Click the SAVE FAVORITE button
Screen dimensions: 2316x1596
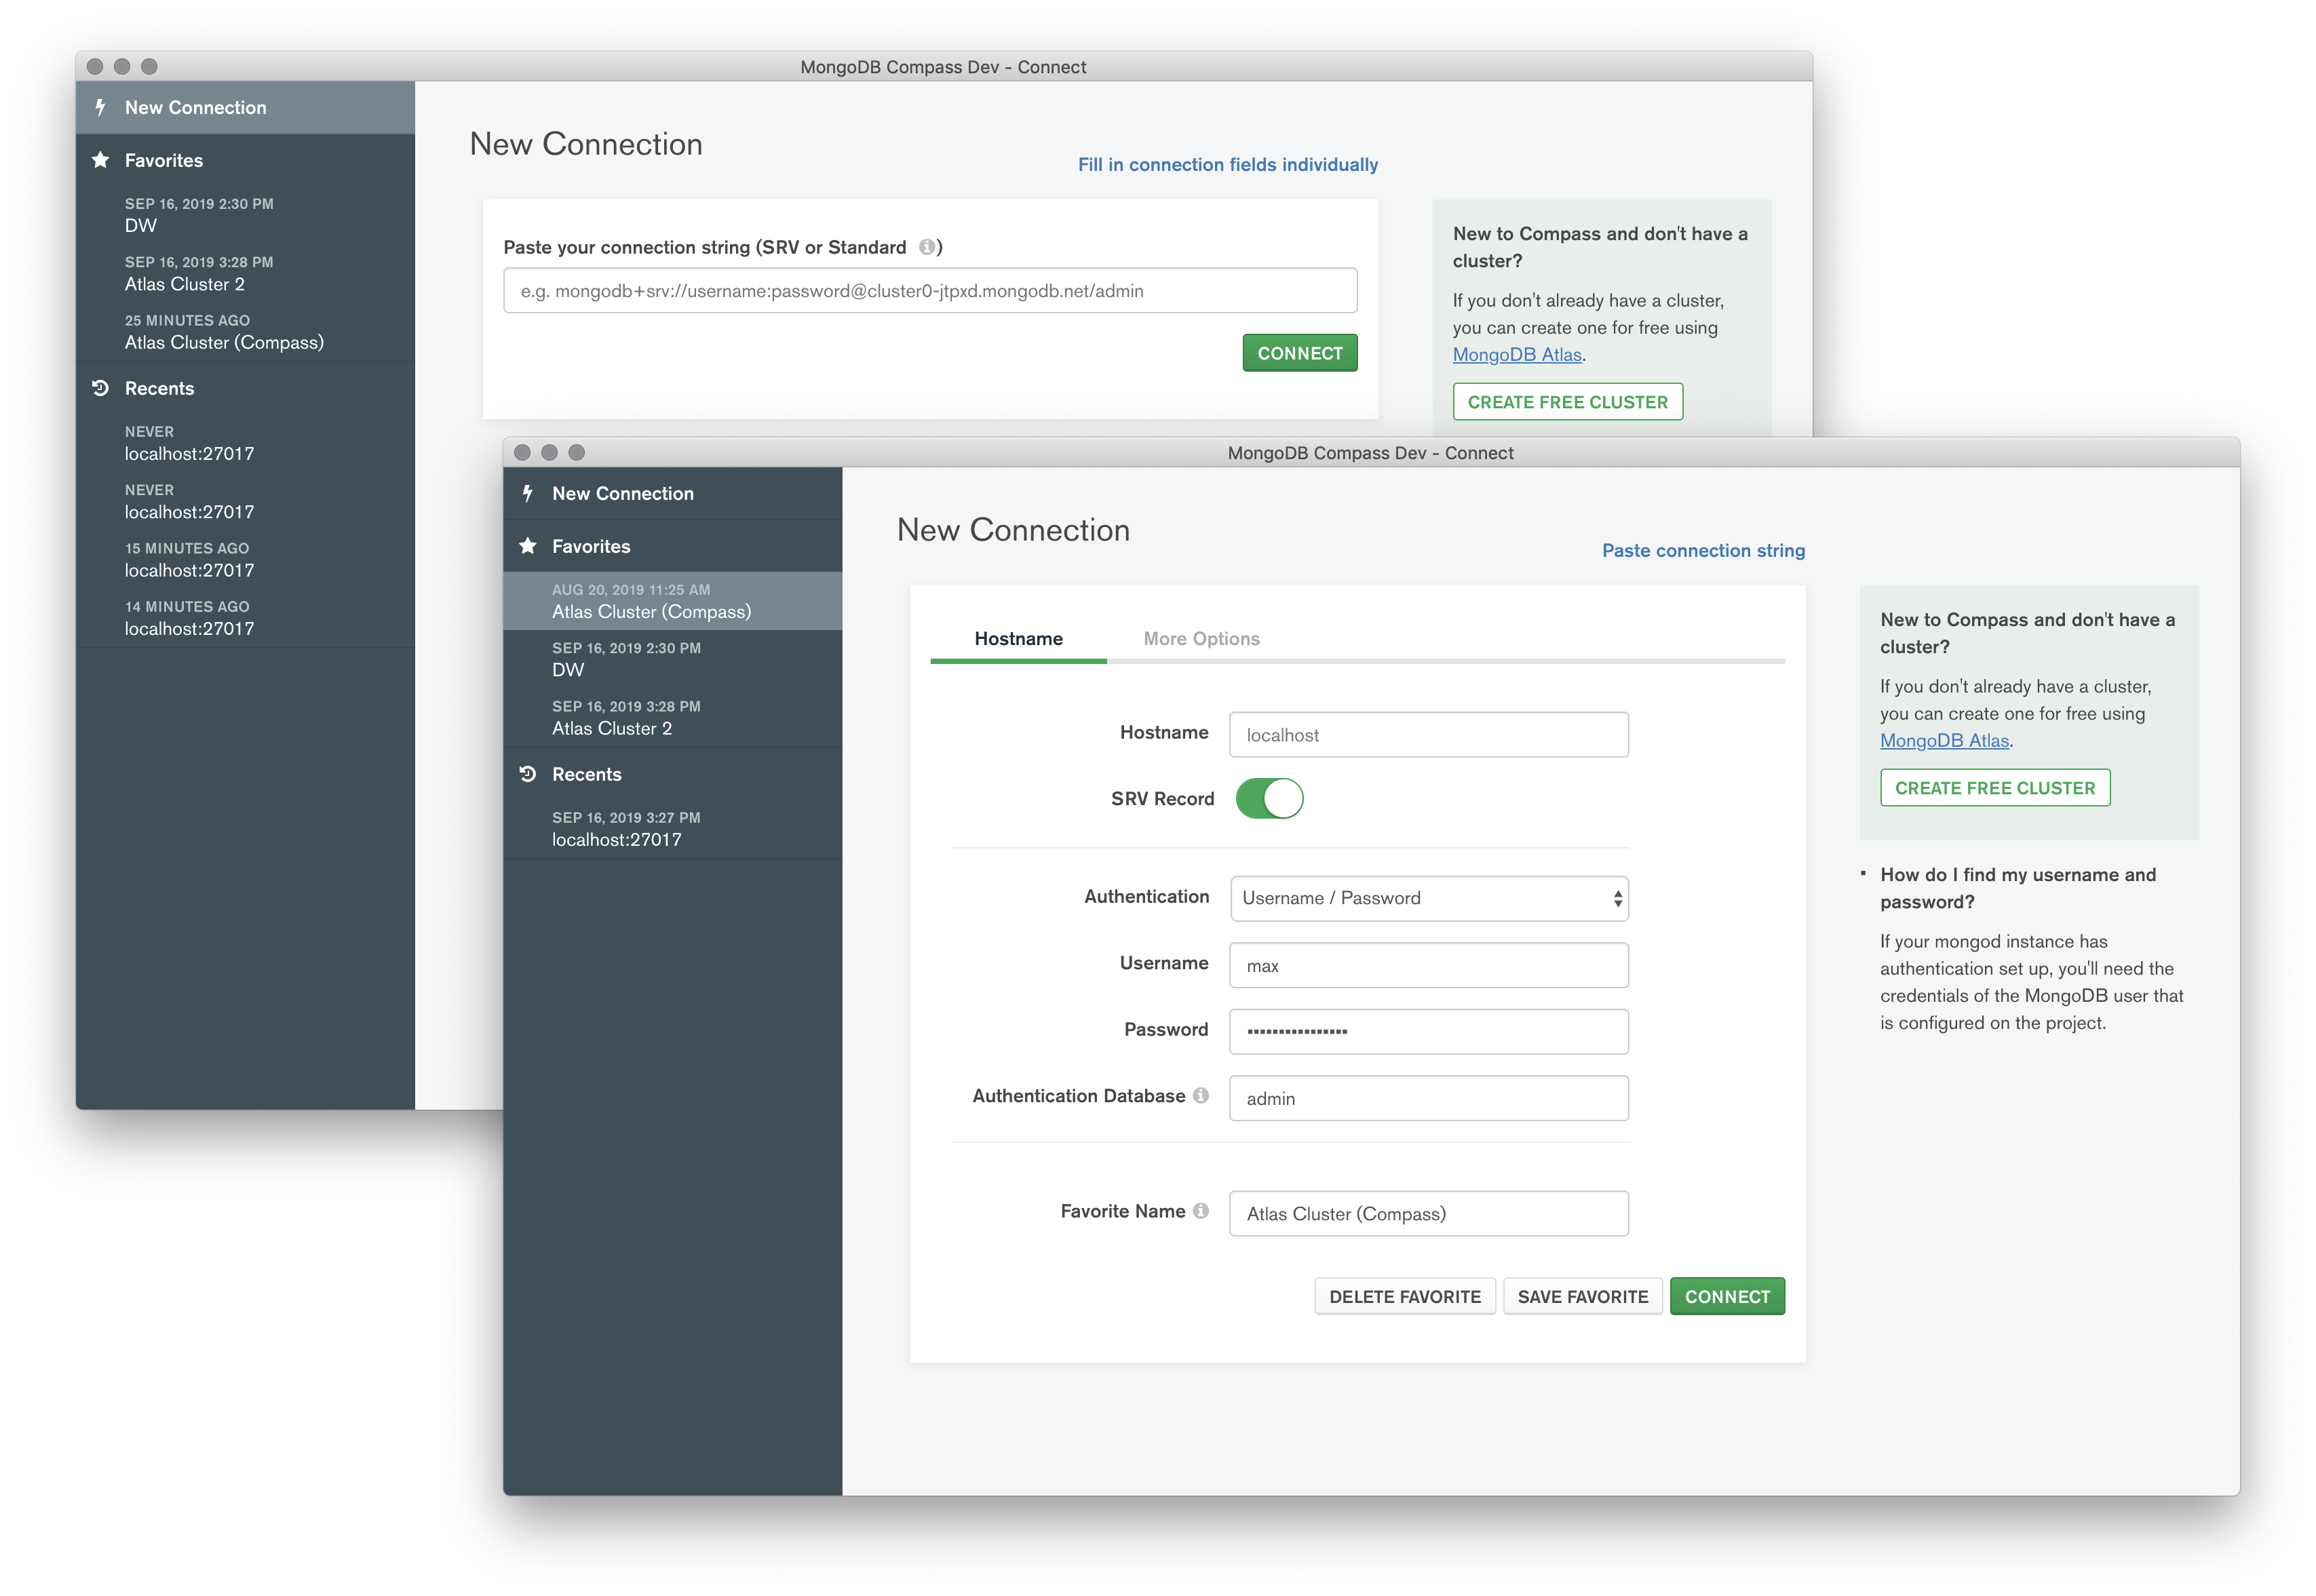click(x=1582, y=1297)
